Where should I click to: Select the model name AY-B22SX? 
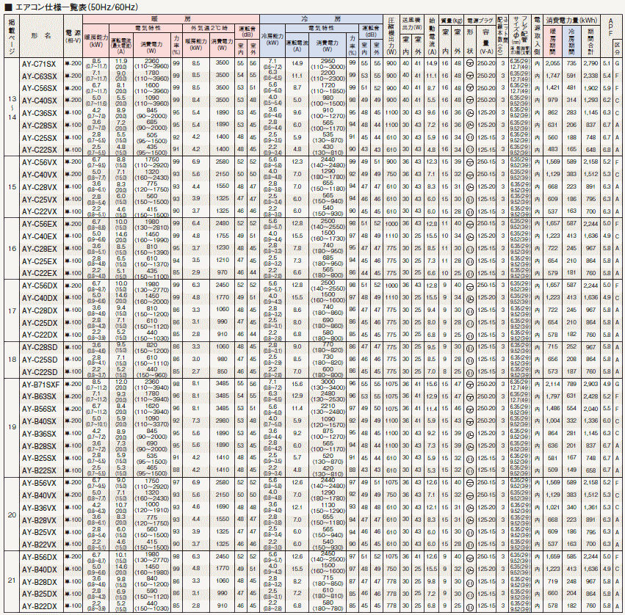(39, 471)
